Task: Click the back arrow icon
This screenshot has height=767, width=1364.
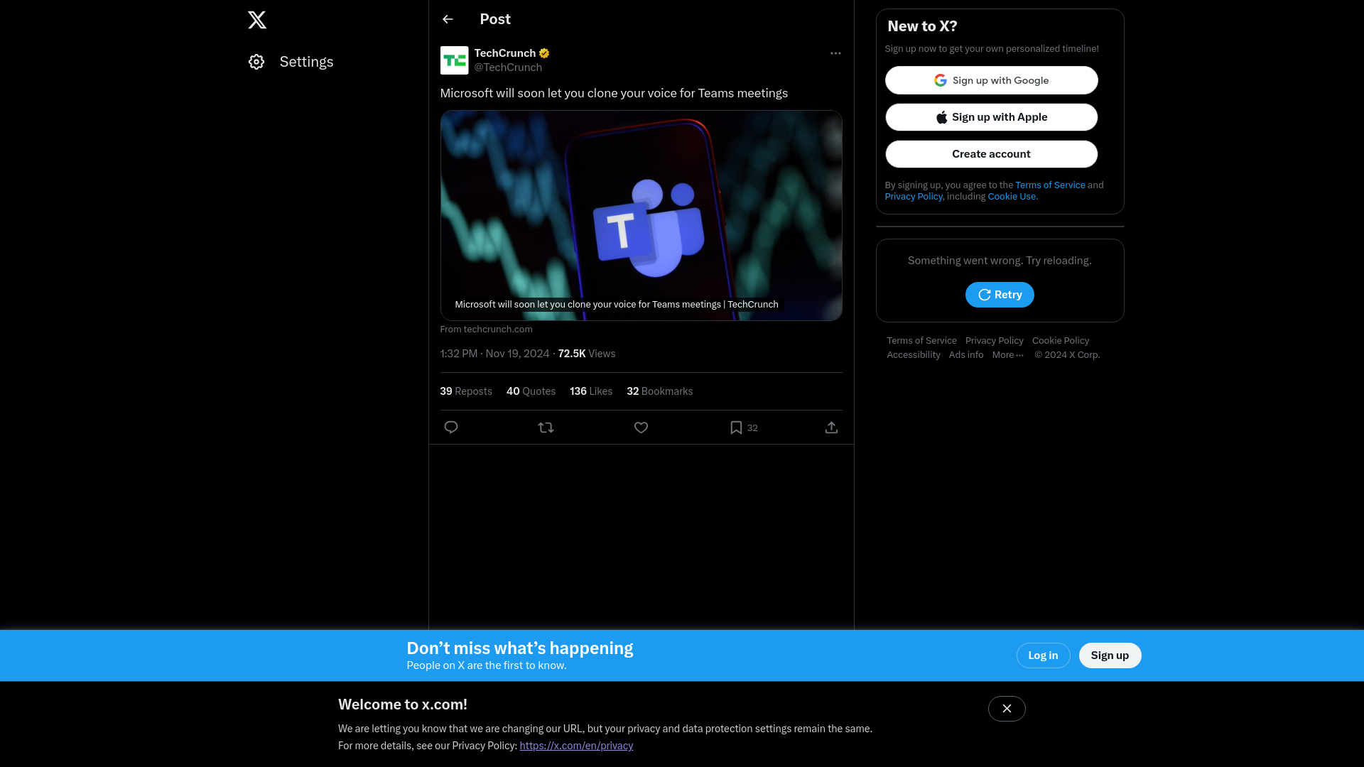Action: point(447,18)
